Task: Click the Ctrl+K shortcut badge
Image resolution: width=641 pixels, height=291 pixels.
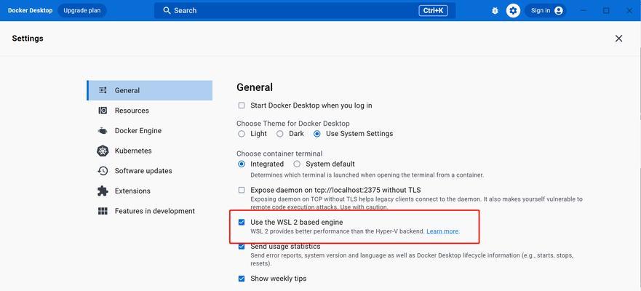Action: point(433,11)
